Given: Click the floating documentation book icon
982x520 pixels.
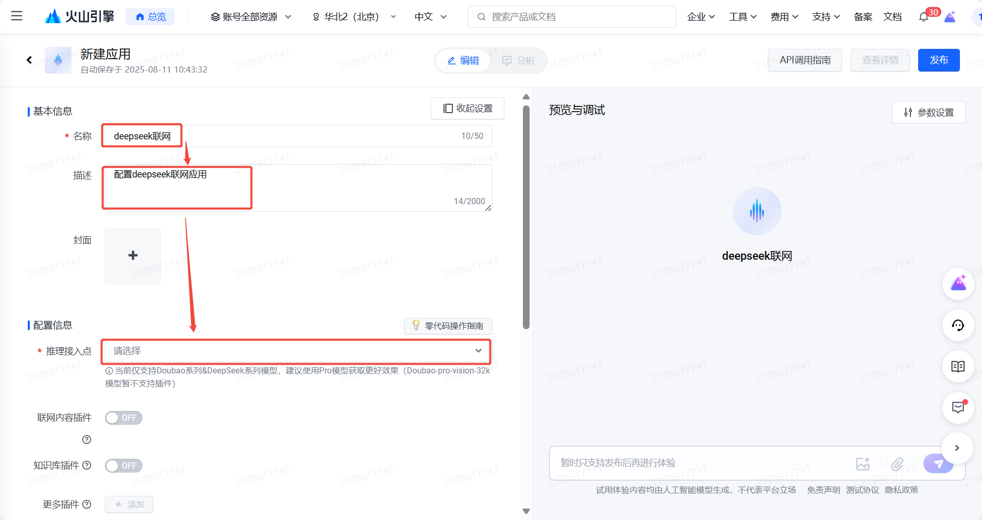Looking at the screenshot, I should [x=958, y=366].
